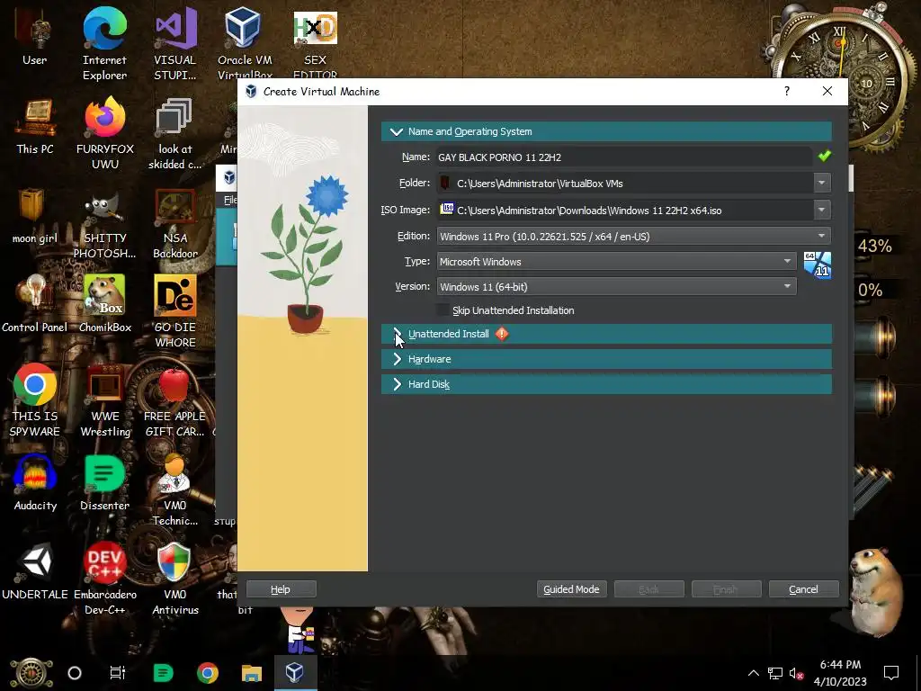
Task: Toggle Skip Unattended Installation checkbox
Action: [x=443, y=310]
